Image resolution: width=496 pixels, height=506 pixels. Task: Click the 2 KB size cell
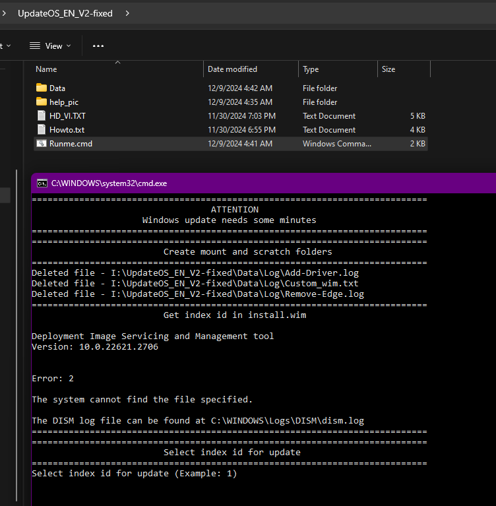pyautogui.click(x=418, y=144)
